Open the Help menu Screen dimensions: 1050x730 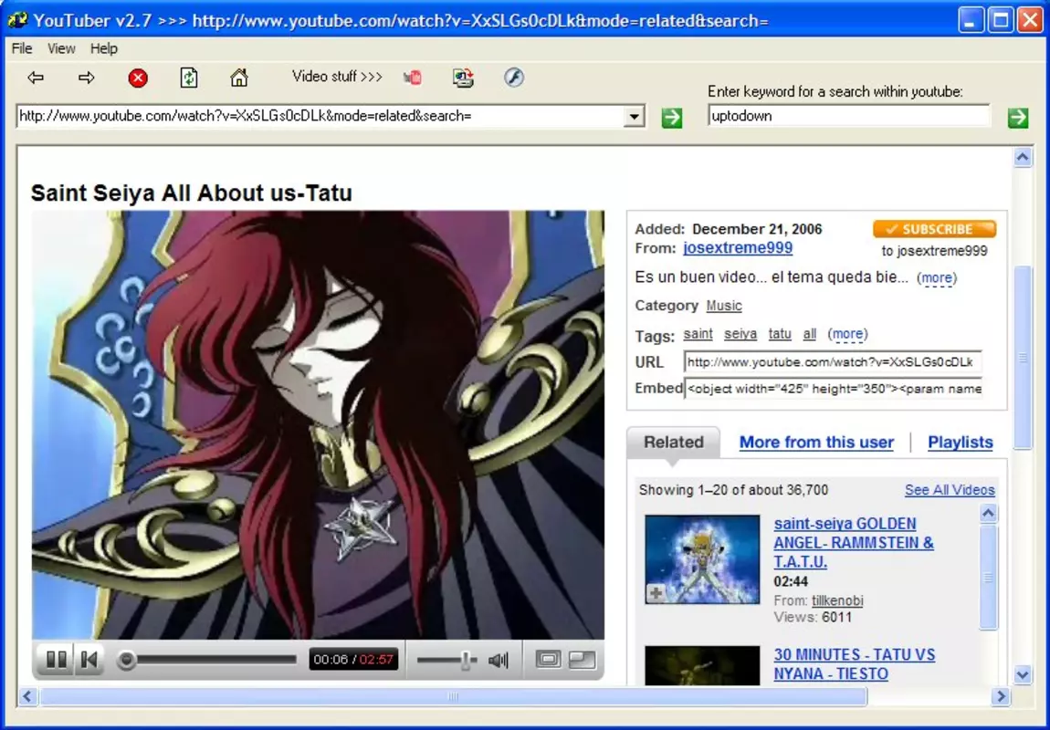[104, 48]
